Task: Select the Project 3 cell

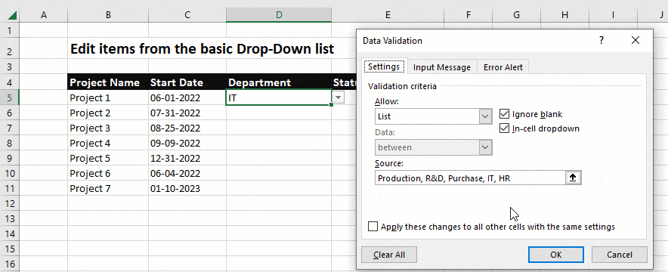Action: [108, 128]
